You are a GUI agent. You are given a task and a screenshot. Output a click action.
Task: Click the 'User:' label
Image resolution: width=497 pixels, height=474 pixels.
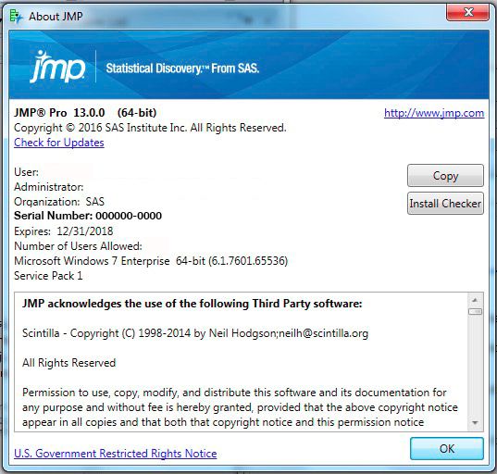(26, 172)
